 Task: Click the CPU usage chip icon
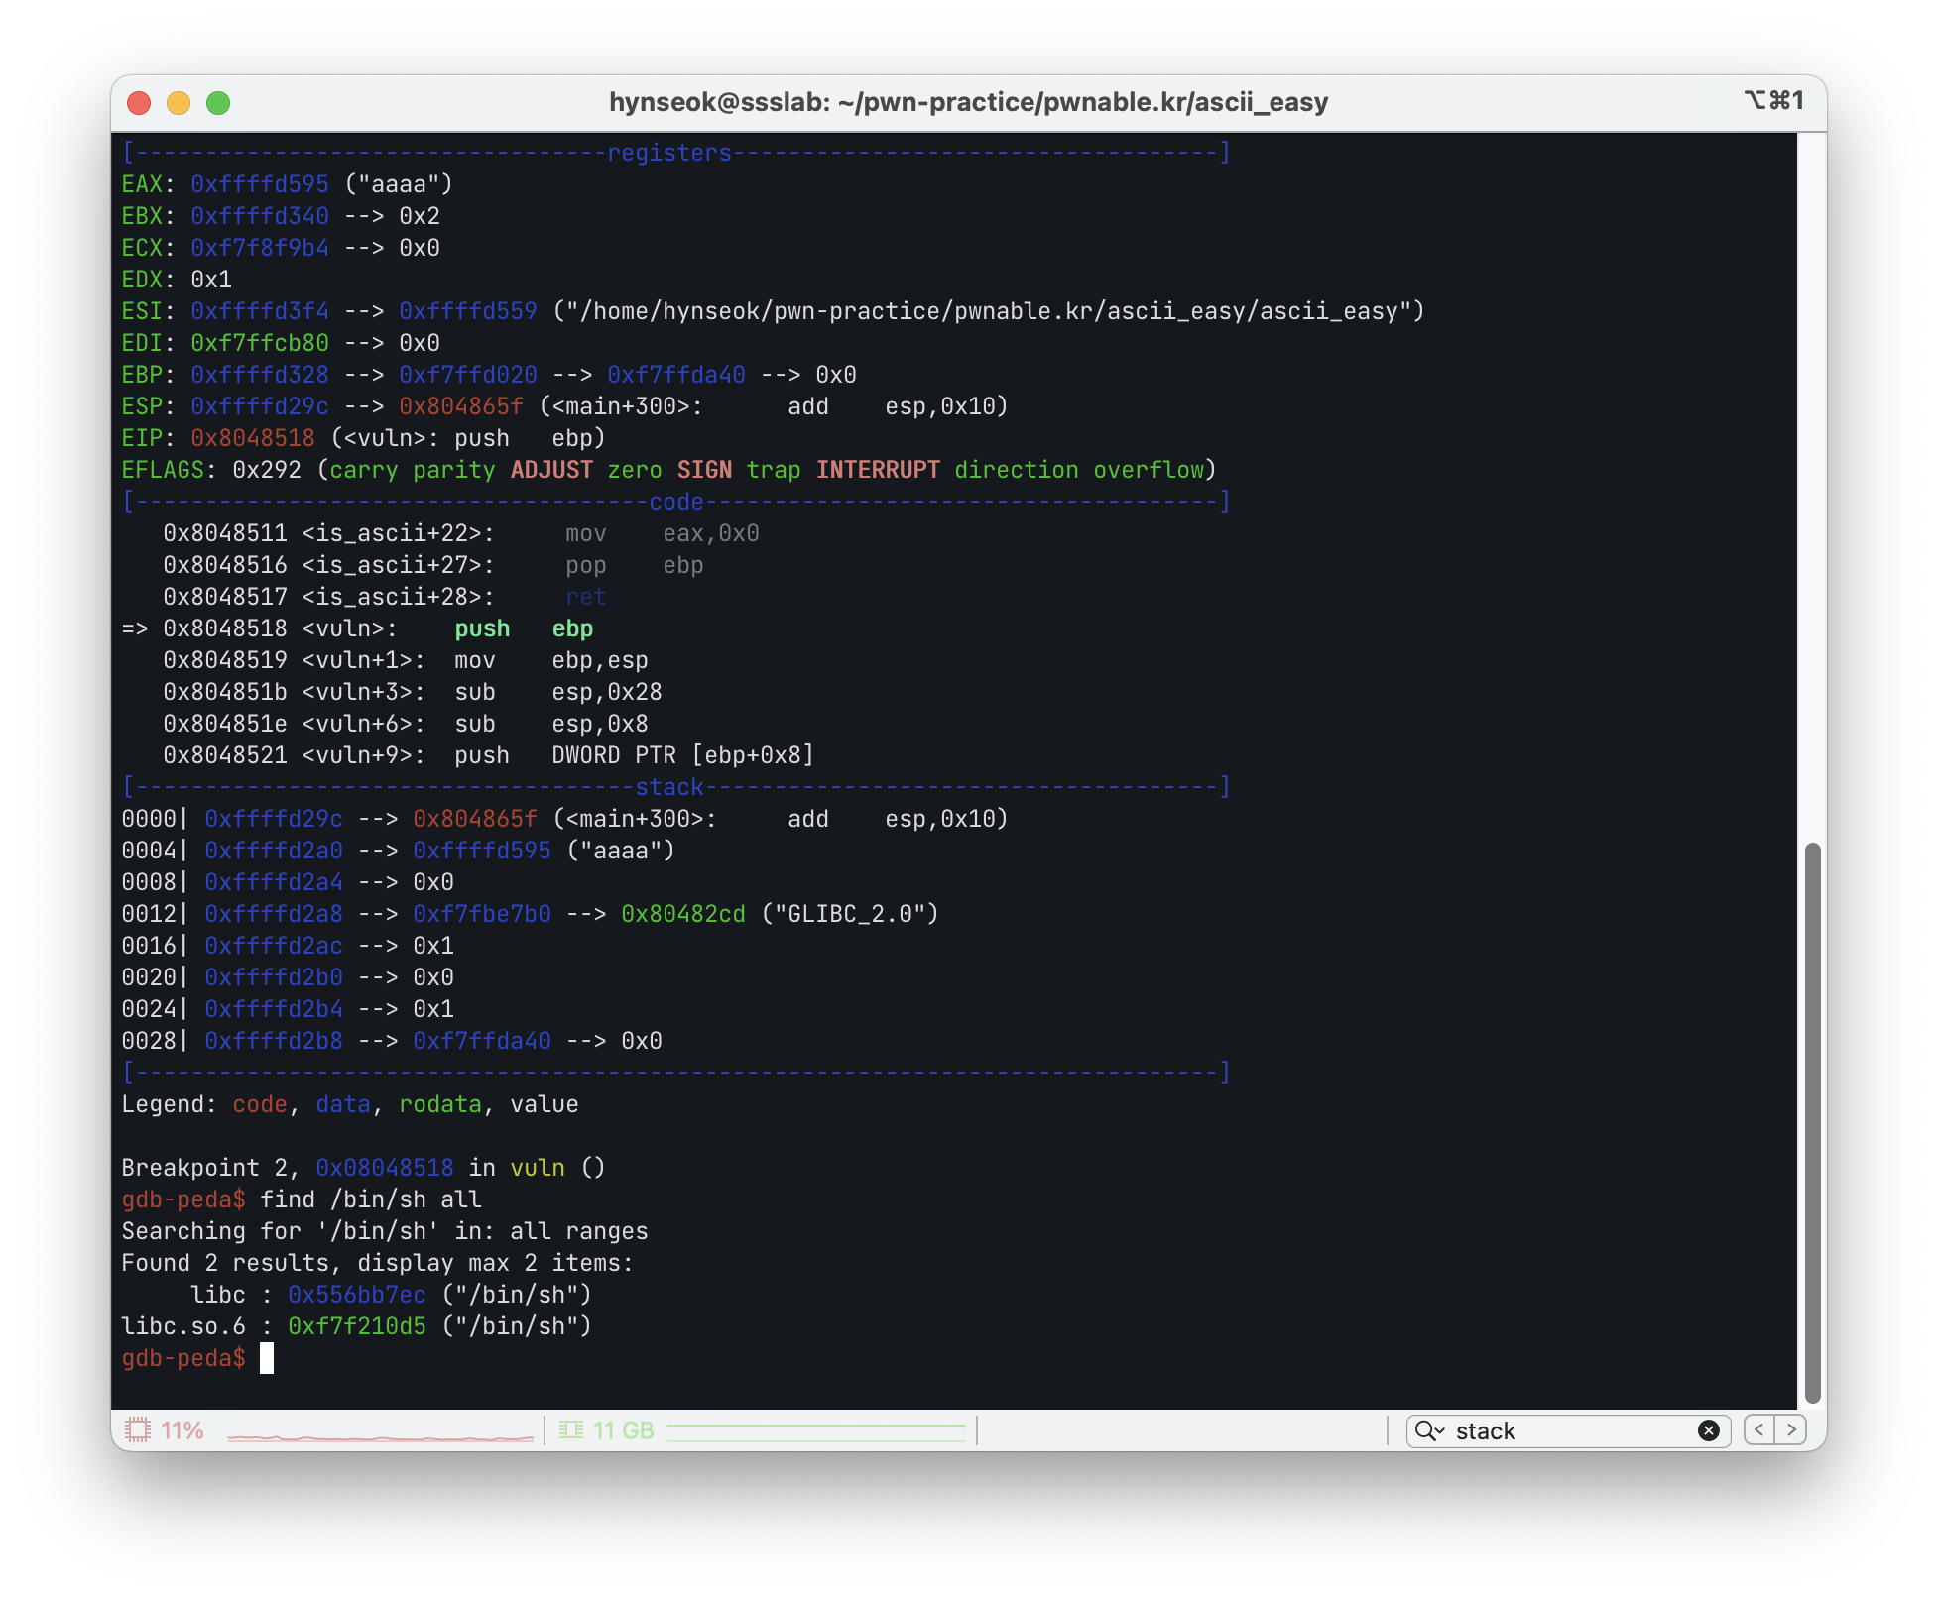click(137, 1430)
